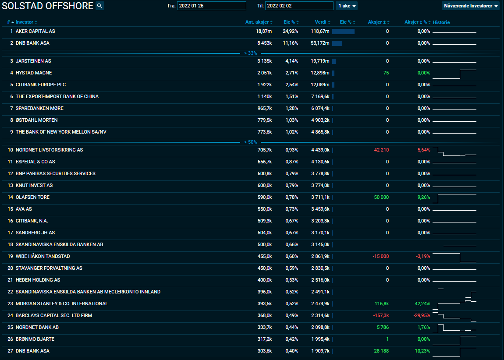Image resolution: width=504 pixels, height=360 pixels.
Task: Click the 11,16% ownership bar
Action: (x=337, y=43)
